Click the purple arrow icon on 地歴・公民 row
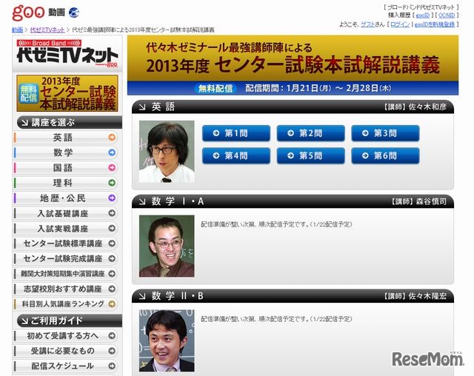This screenshot has width=474, height=376. 112,198
